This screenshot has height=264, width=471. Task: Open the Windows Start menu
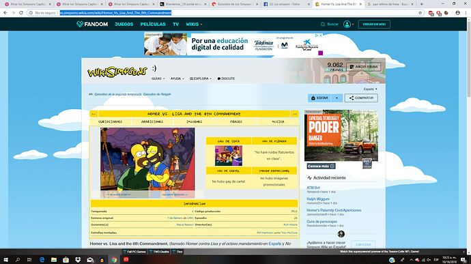click(5, 260)
